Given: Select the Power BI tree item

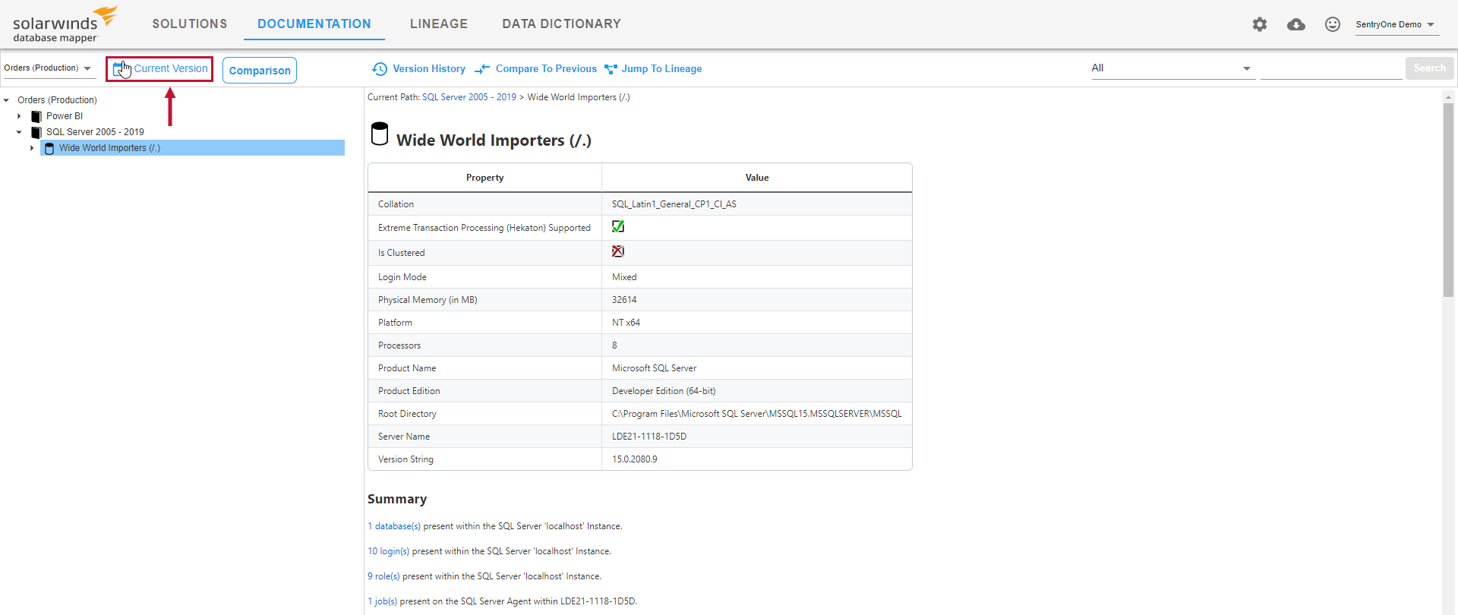Looking at the screenshot, I should pos(65,116).
